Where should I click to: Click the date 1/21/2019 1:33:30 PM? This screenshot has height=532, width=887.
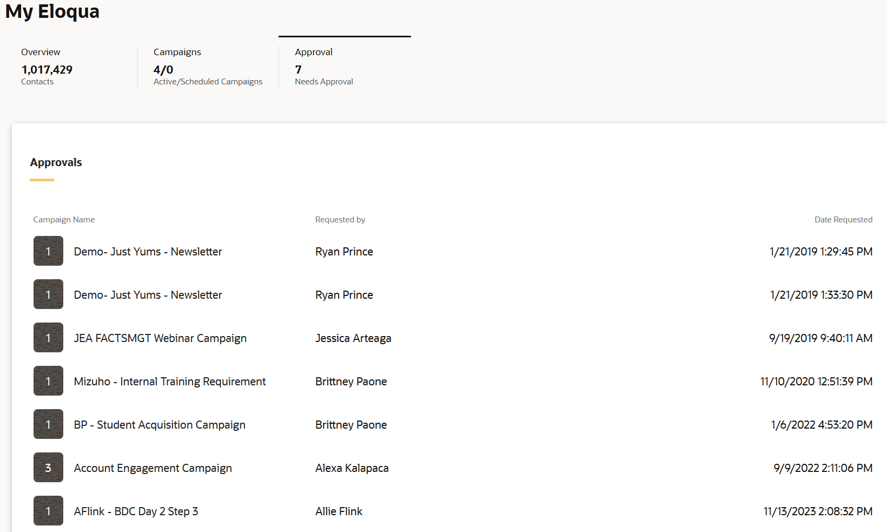(x=821, y=295)
